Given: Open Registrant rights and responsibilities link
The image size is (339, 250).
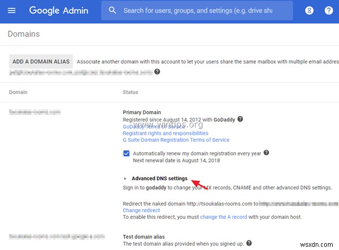Looking at the screenshot, I should coord(165,133).
